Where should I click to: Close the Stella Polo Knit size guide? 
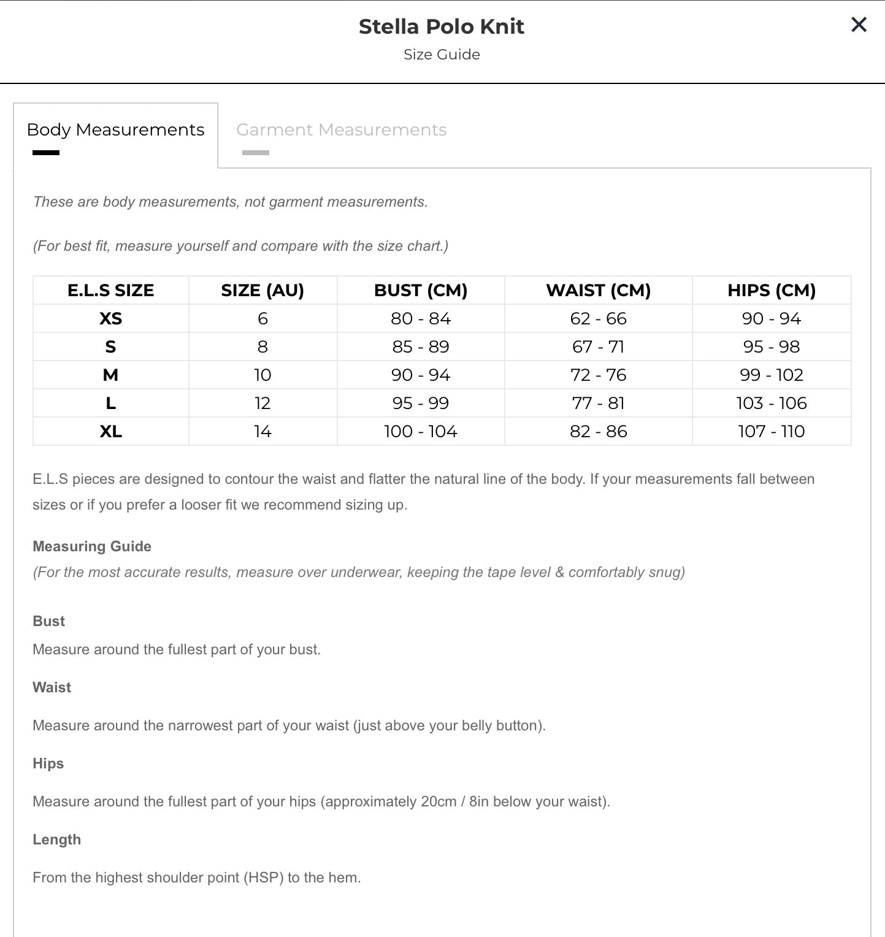click(x=859, y=25)
